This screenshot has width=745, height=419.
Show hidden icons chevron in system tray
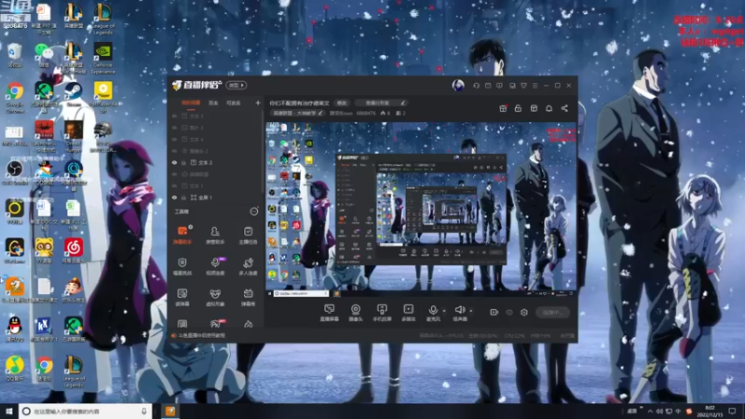pyautogui.click(x=650, y=411)
